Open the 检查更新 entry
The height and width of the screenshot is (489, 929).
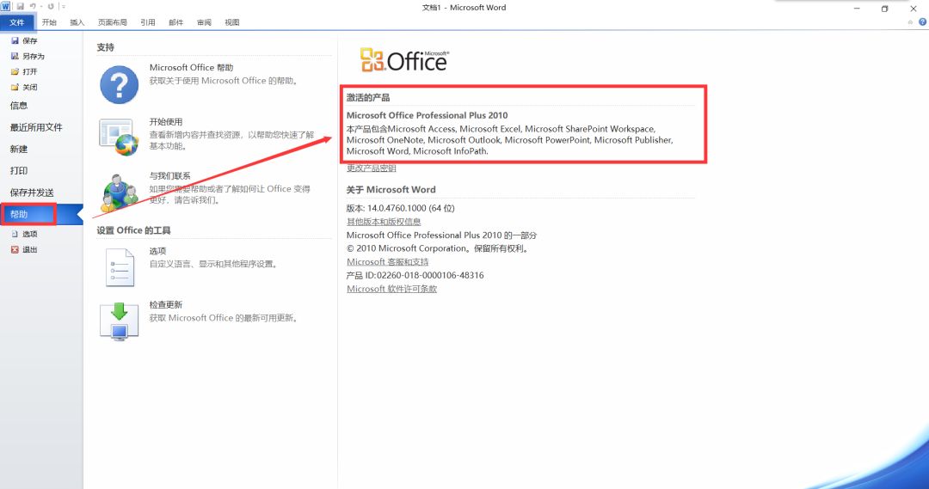166,305
